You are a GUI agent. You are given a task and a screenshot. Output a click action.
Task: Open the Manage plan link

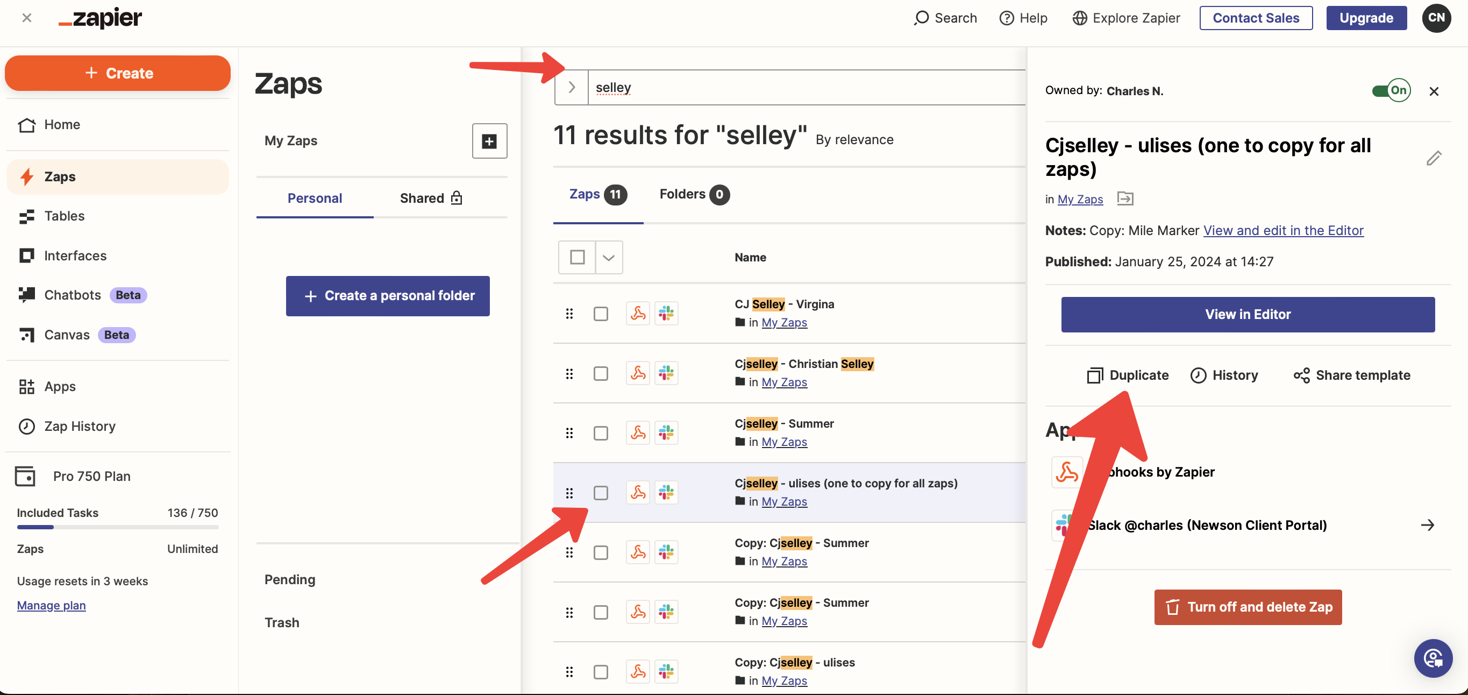point(51,605)
